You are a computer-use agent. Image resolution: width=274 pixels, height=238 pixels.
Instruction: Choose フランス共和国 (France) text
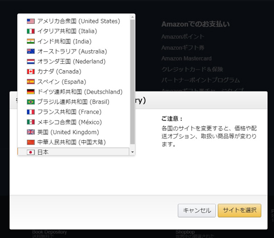(69, 112)
